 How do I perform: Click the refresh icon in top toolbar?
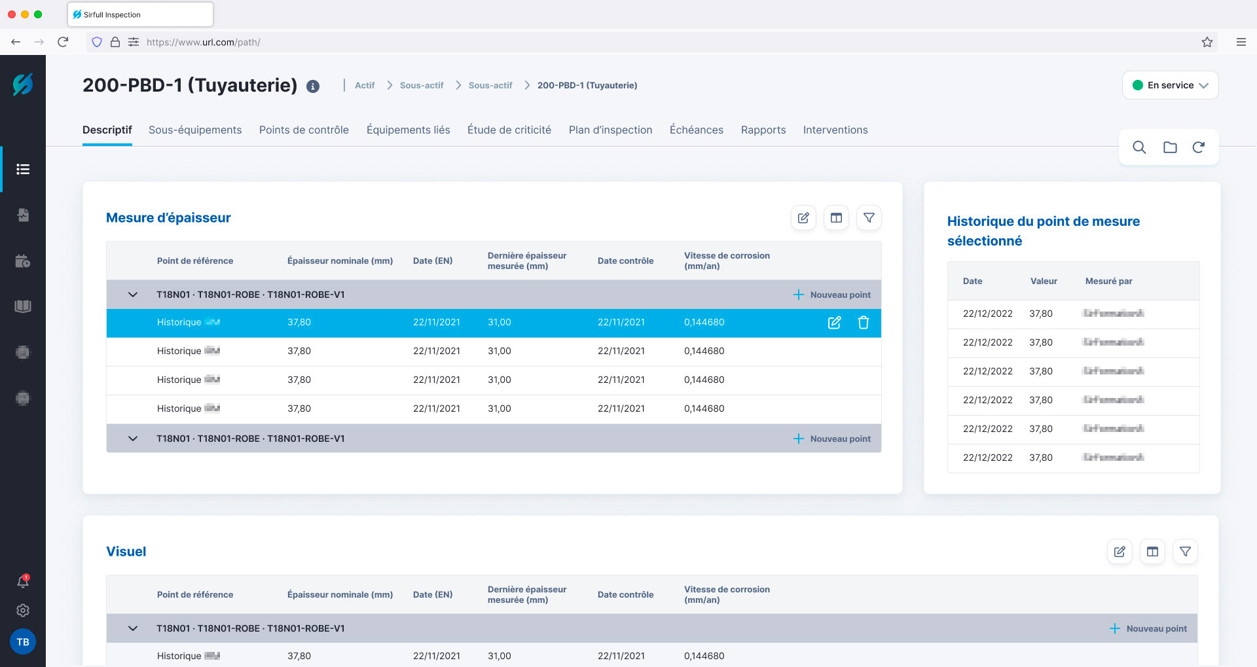(1199, 147)
